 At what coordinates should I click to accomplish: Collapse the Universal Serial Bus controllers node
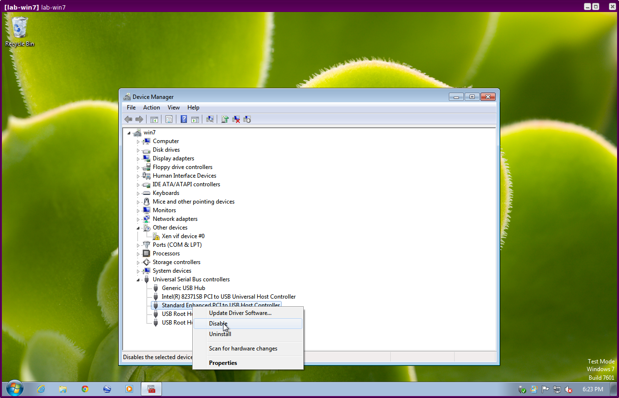(x=138, y=279)
